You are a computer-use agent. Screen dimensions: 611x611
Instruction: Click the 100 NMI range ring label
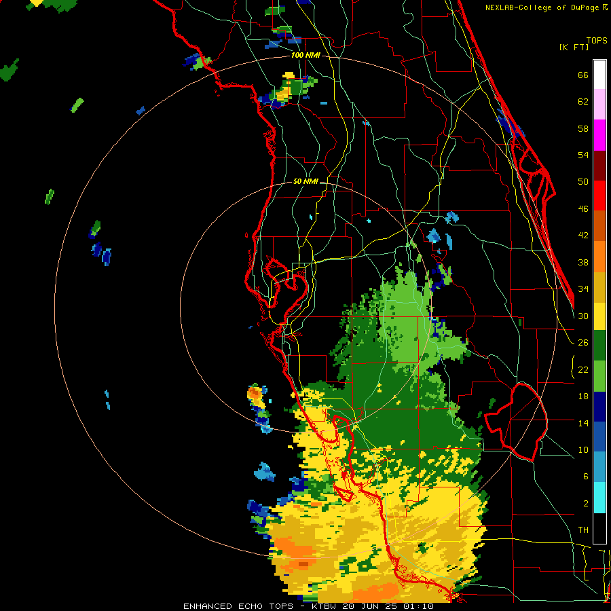[x=305, y=55]
